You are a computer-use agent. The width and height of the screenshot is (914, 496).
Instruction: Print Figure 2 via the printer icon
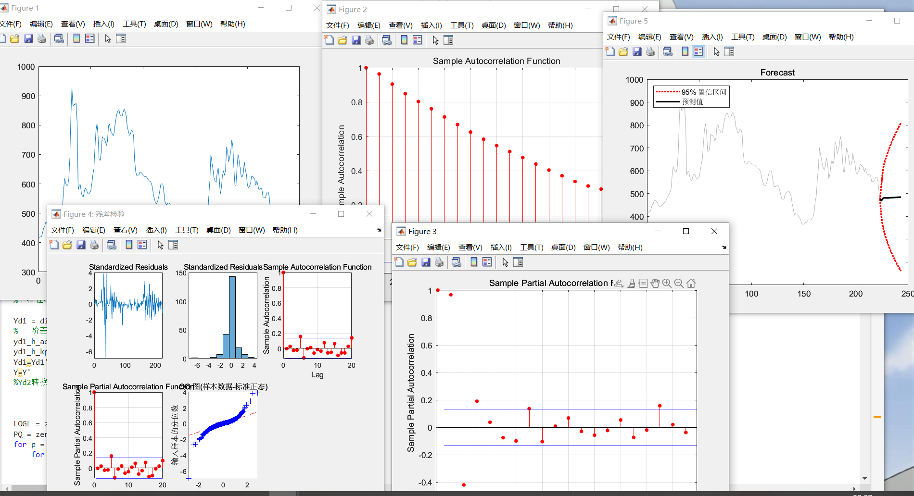coord(369,40)
